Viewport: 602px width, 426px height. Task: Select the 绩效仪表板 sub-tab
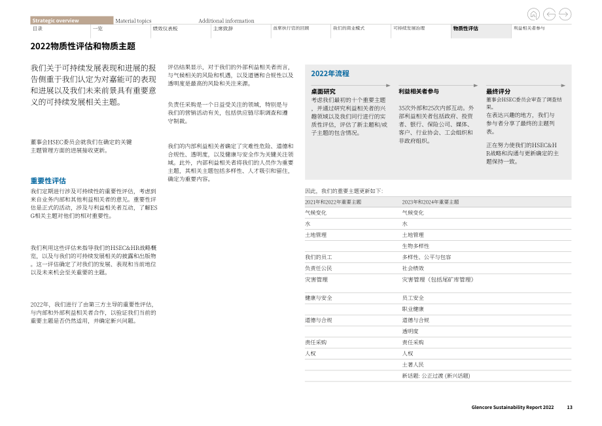(165, 29)
